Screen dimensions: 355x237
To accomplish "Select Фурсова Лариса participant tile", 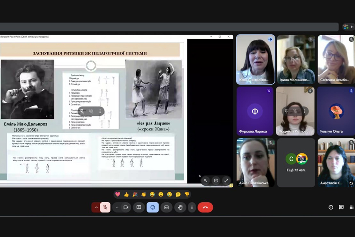I will [x=255, y=111].
